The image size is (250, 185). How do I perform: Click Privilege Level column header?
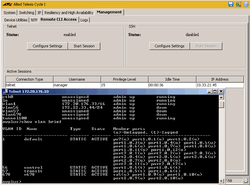coord(124,79)
